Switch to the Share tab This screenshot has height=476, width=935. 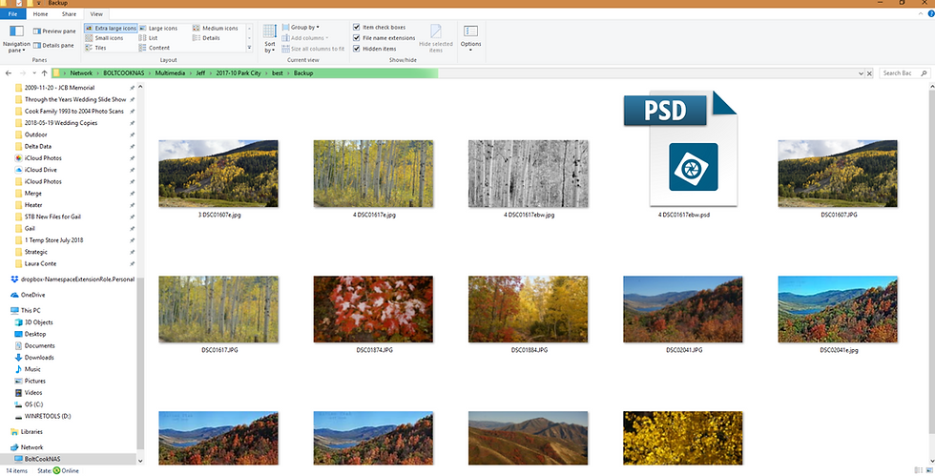(x=69, y=13)
